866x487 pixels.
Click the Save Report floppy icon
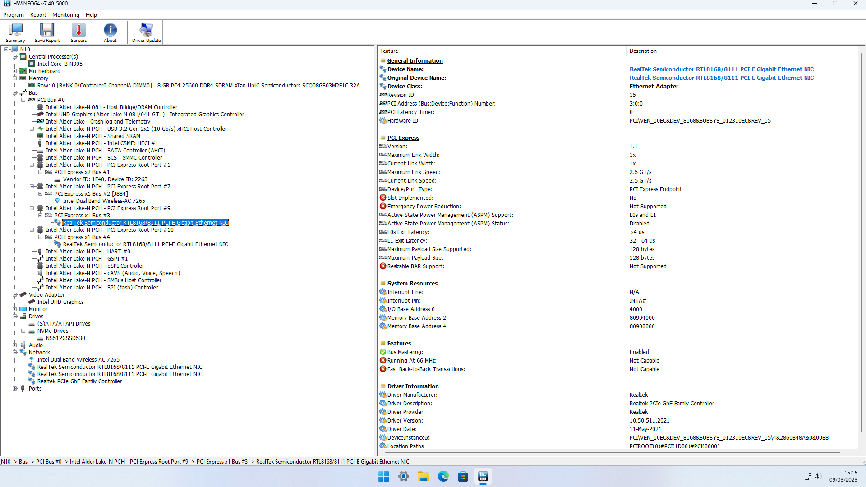click(x=47, y=32)
